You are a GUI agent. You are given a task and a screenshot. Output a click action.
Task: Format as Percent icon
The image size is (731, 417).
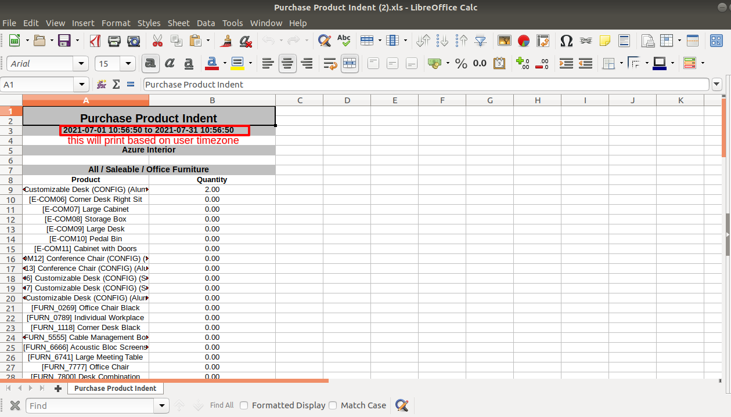tap(462, 63)
